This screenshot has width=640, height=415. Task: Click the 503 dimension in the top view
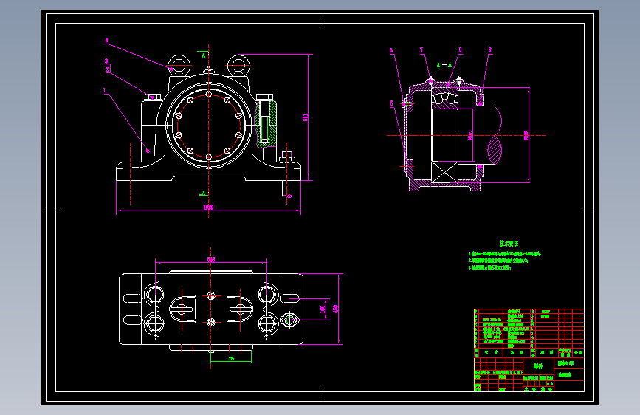(x=211, y=259)
